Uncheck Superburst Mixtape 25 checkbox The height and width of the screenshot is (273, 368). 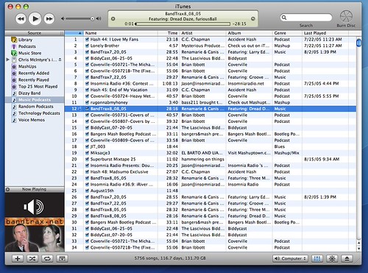87,159
